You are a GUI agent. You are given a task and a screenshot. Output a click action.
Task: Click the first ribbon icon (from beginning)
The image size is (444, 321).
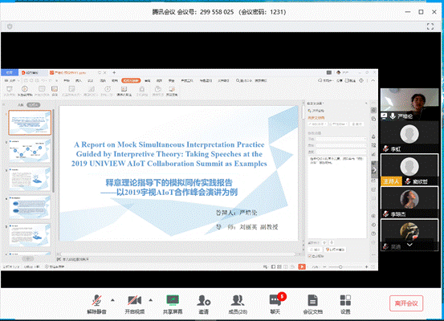pyautogui.click(x=10, y=91)
